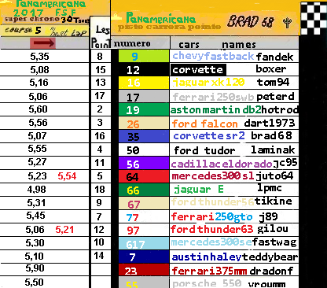Click the dark red arrow icon
The image size is (327, 288).
click(42, 43)
